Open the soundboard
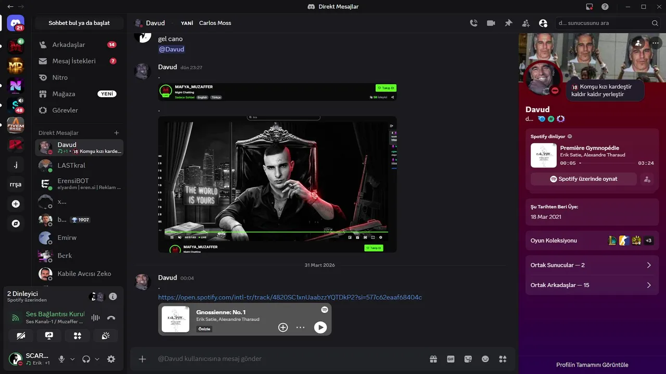Image resolution: width=666 pixels, height=374 pixels. coord(106,336)
